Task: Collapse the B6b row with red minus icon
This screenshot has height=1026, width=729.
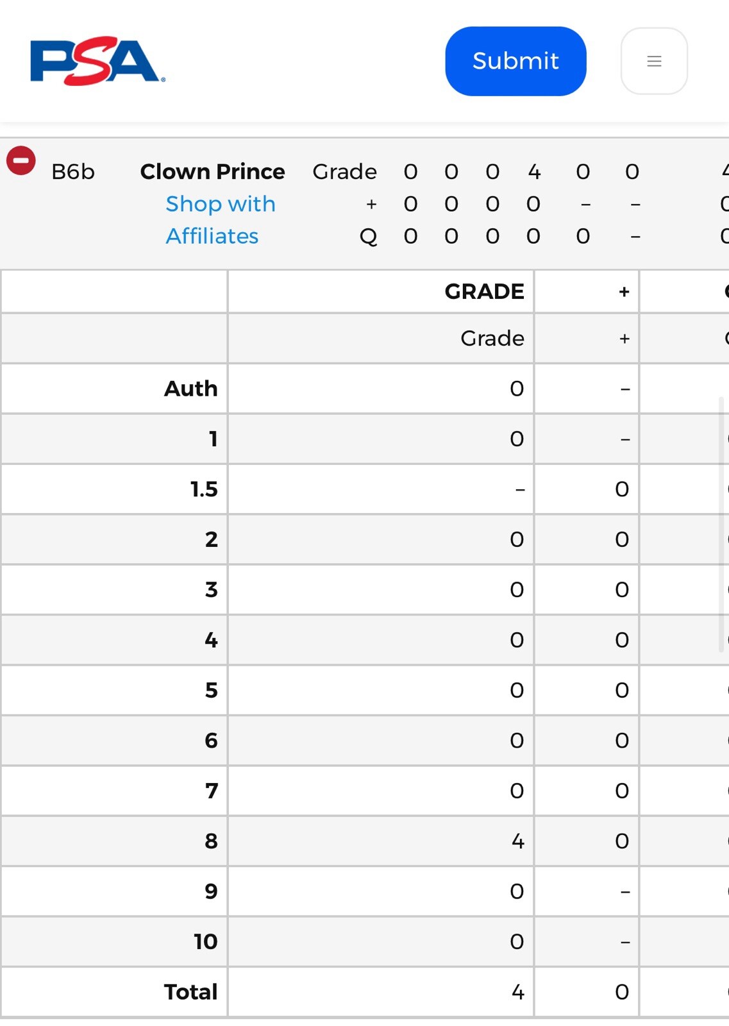Action: coord(21,160)
